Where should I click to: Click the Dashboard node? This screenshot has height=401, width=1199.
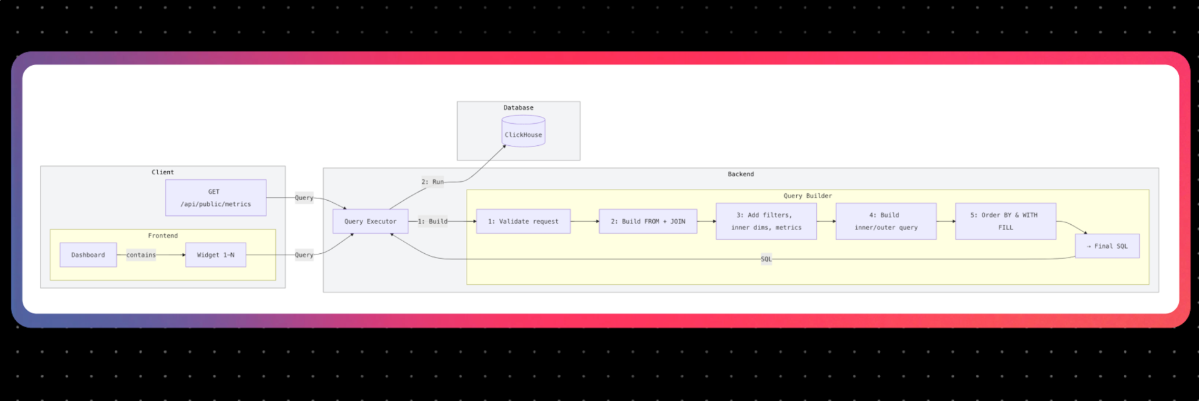[88, 255]
